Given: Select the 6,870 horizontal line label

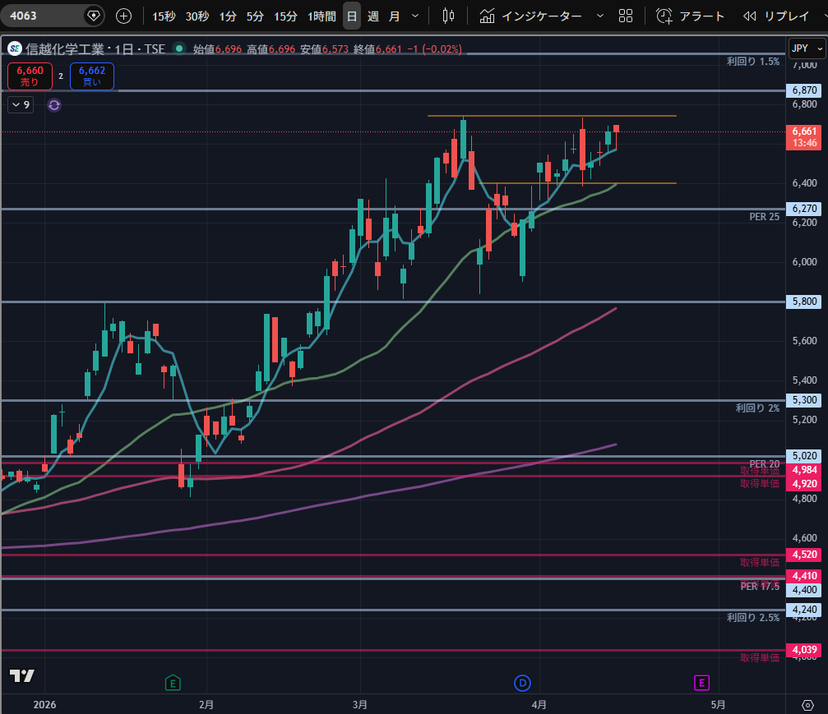Looking at the screenshot, I should 803,90.
